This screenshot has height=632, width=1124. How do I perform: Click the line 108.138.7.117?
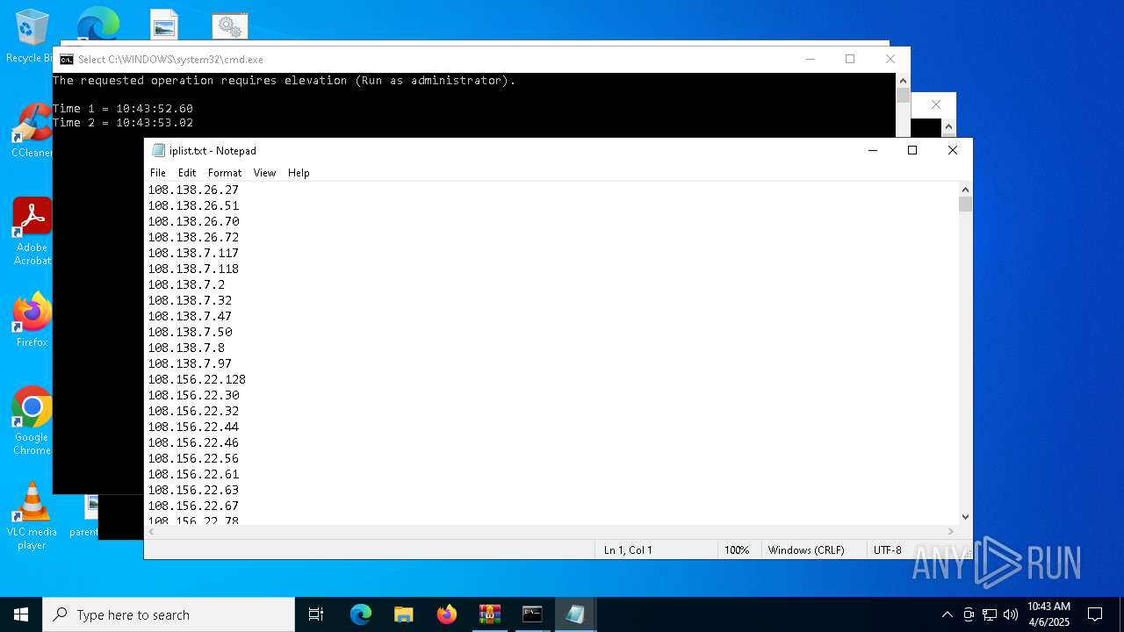pyautogui.click(x=193, y=253)
